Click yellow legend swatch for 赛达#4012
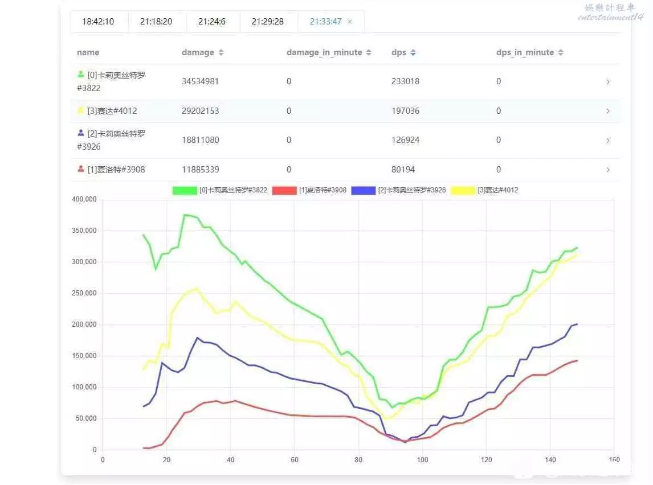This screenshot has width=653, height=485. [463, 191]
